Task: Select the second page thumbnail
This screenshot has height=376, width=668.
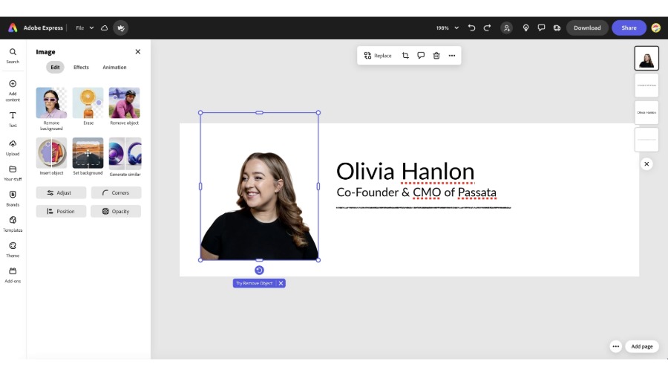Action: pos(646,85)
